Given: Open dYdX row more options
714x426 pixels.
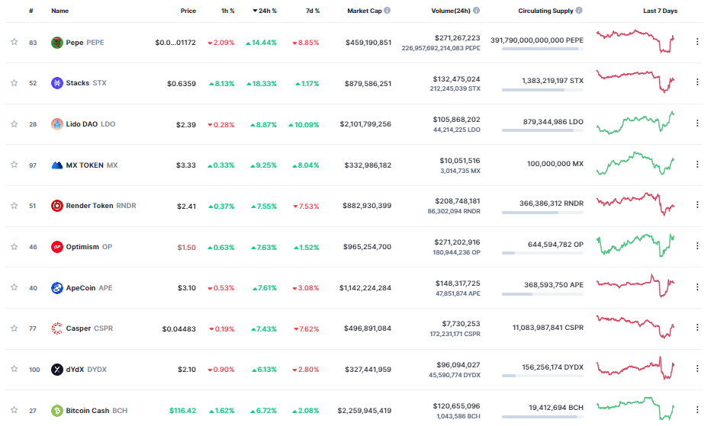Looking at the screenshot, I should tap(697, 368).
